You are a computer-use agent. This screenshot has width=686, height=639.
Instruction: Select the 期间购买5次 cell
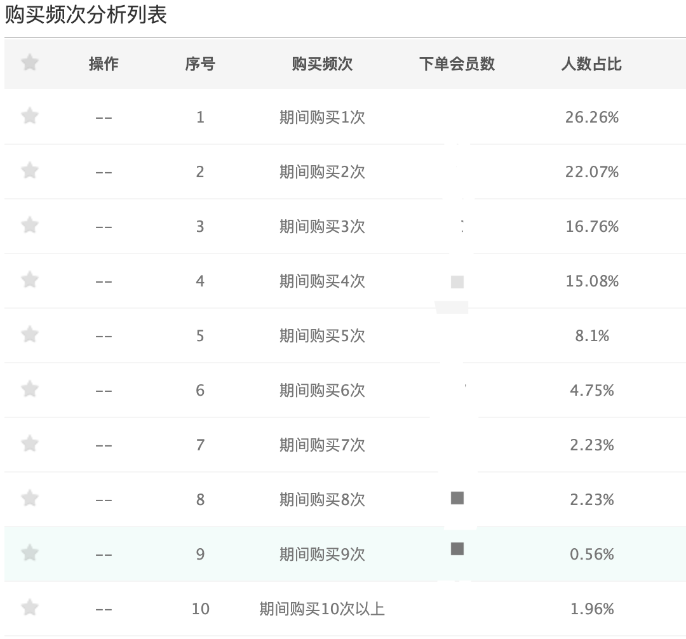coord(322,336)
